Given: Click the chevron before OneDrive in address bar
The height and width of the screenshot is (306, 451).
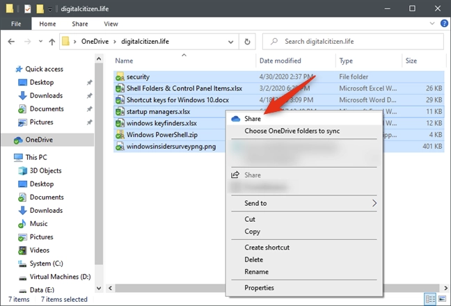Looking at the screenshot, I should pyautogui.click(x=74, y=42).
